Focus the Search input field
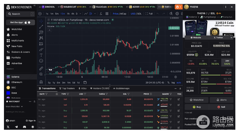239x134 pixels. coord(20,14)
